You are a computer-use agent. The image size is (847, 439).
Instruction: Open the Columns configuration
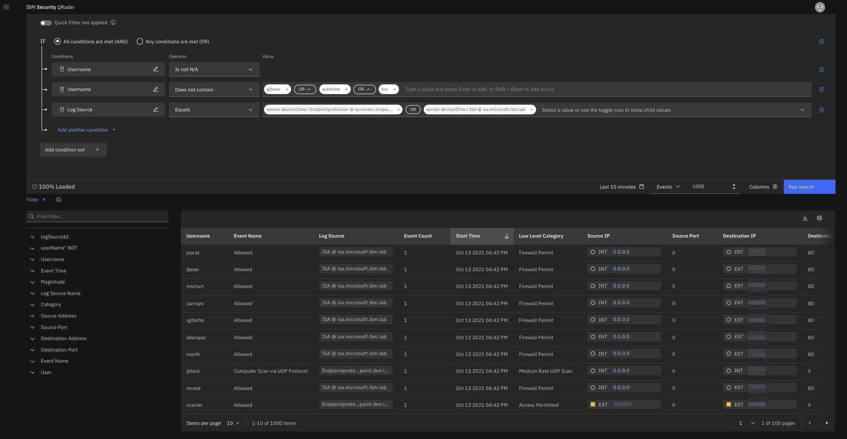(x=762, y=186)
